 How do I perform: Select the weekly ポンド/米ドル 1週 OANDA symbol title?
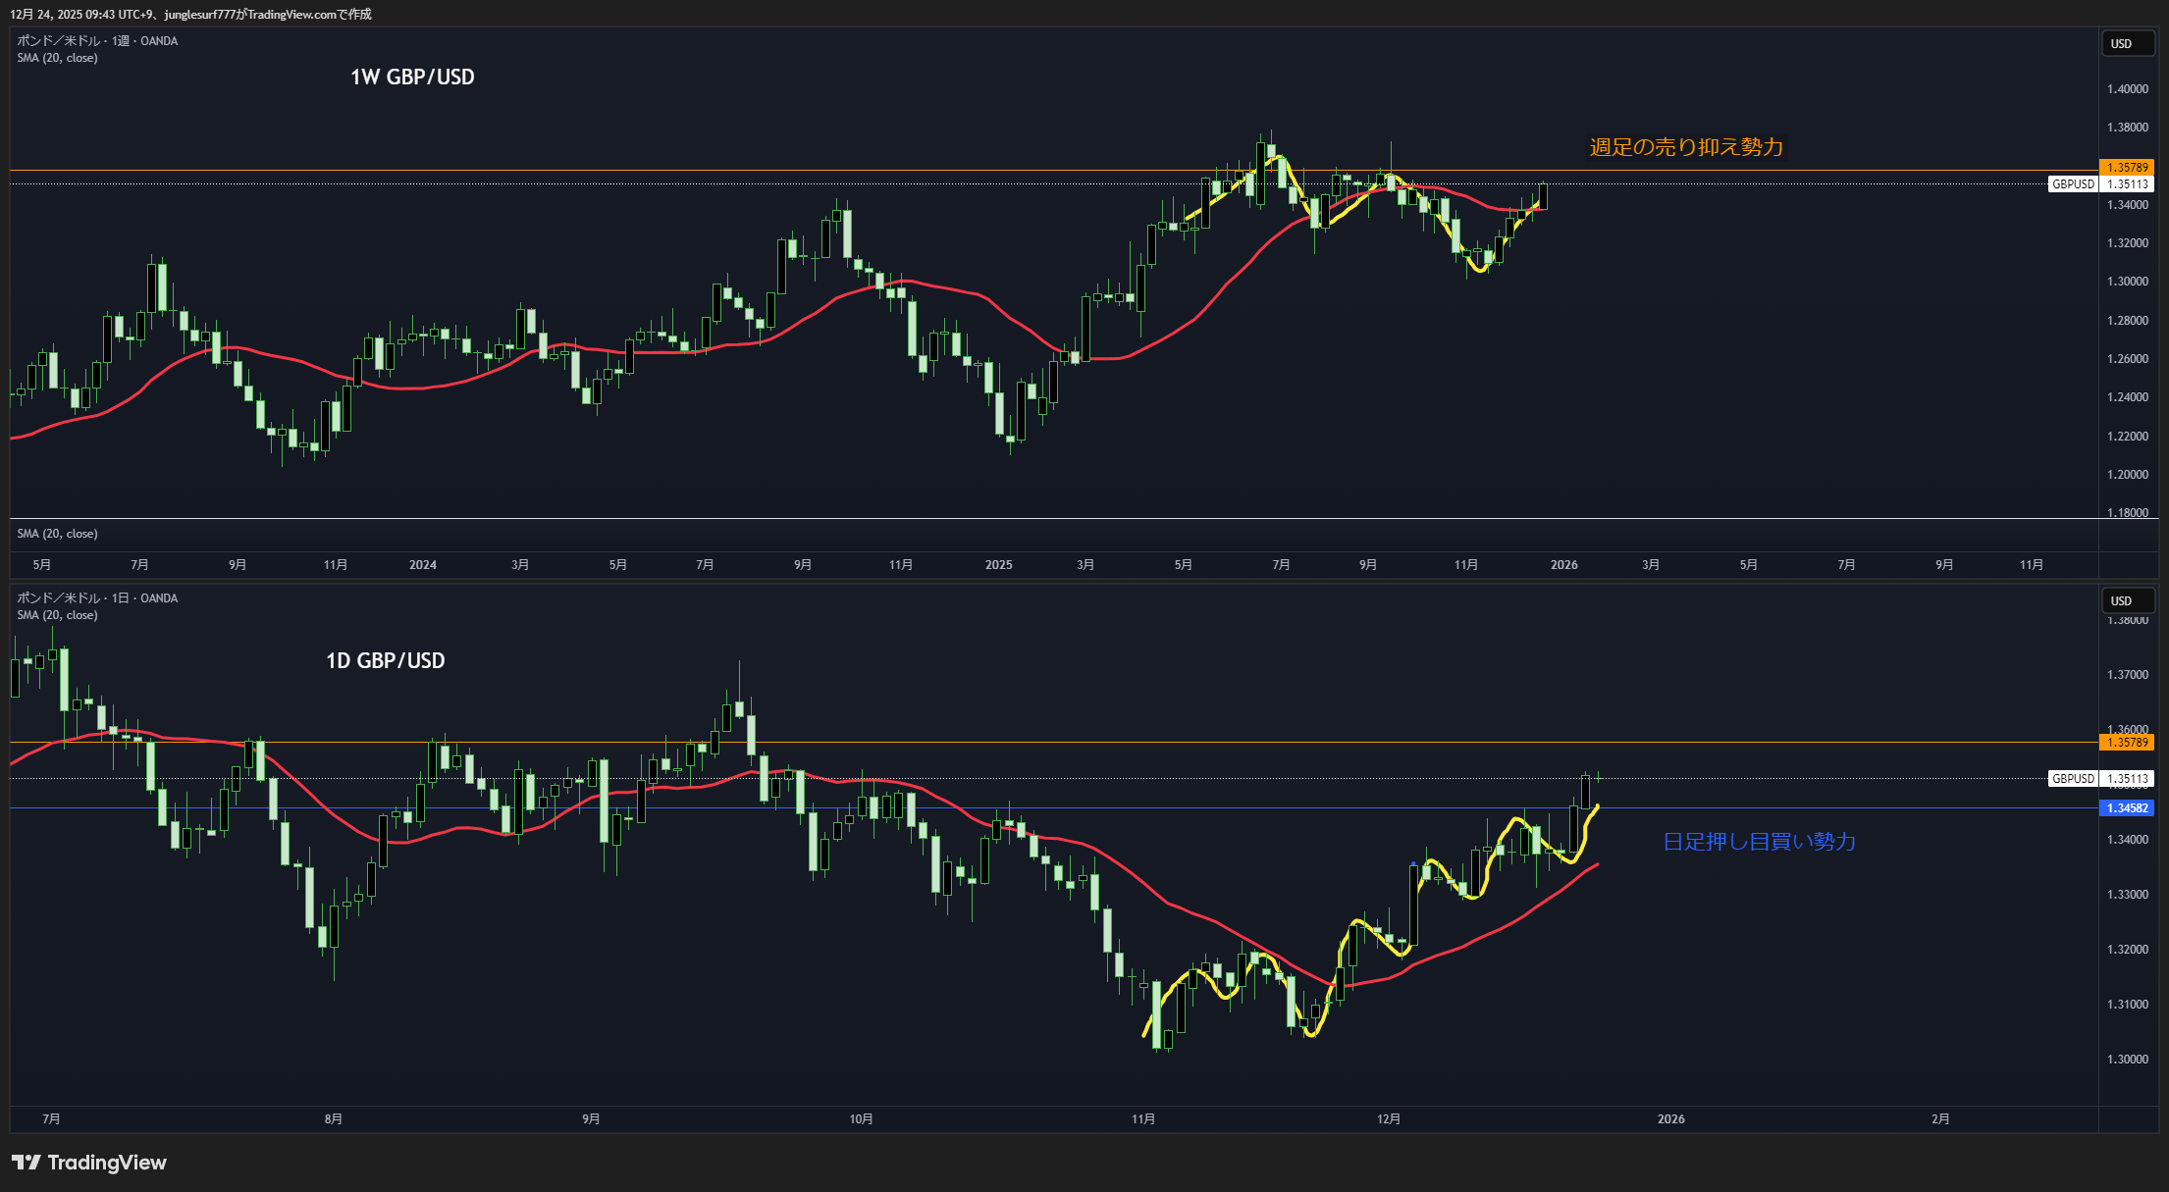[x=97, y=41]
